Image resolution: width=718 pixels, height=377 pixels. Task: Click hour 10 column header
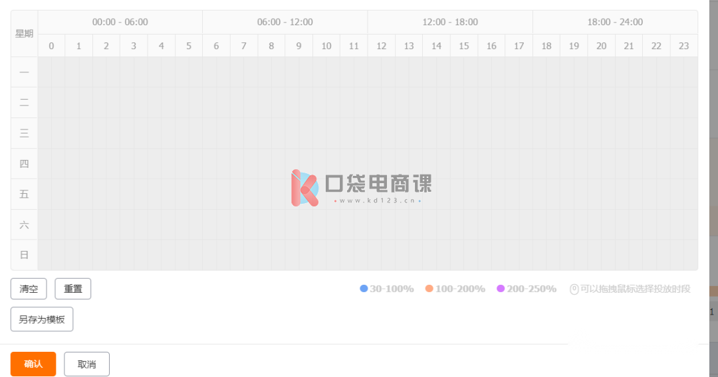[x=326, y=46]
